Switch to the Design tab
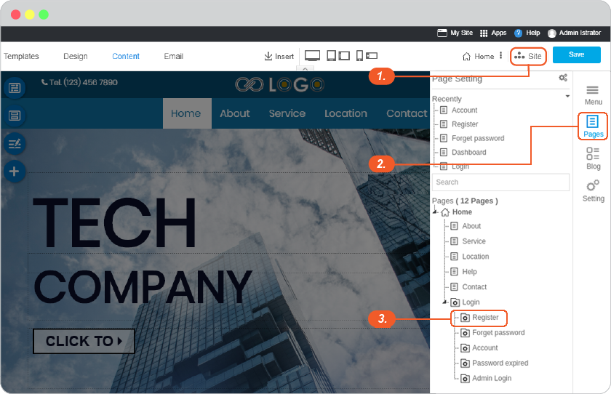The image size is (611, 394). [x=76, y=56]
